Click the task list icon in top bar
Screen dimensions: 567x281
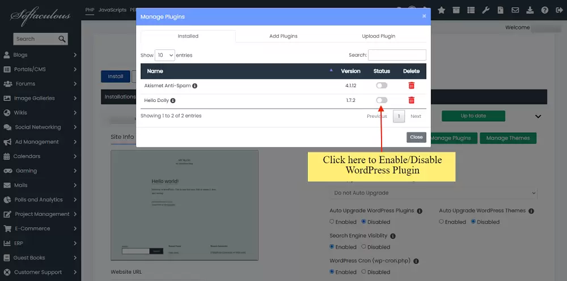pos(471,10)
